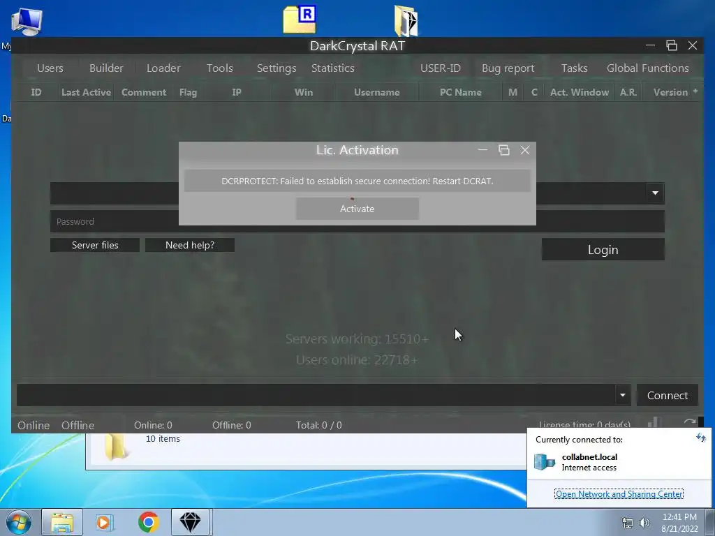The width and height of the screenshot is (715, 536).
Task: Click the Users online counter text
Action: 357,360
